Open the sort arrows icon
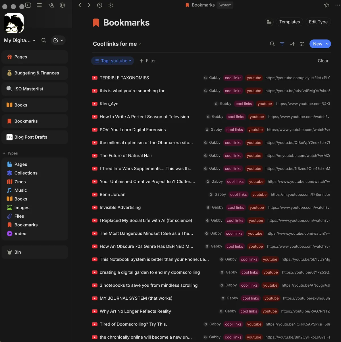The image size is (341, 342). [x=292, y=44]
